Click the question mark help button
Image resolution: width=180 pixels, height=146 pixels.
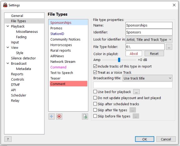coord(8,139)
